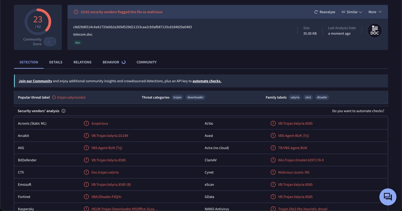Click the info icon beside Security vendors' analysis
The image size is (402, 211).
[x=64, y=111]
